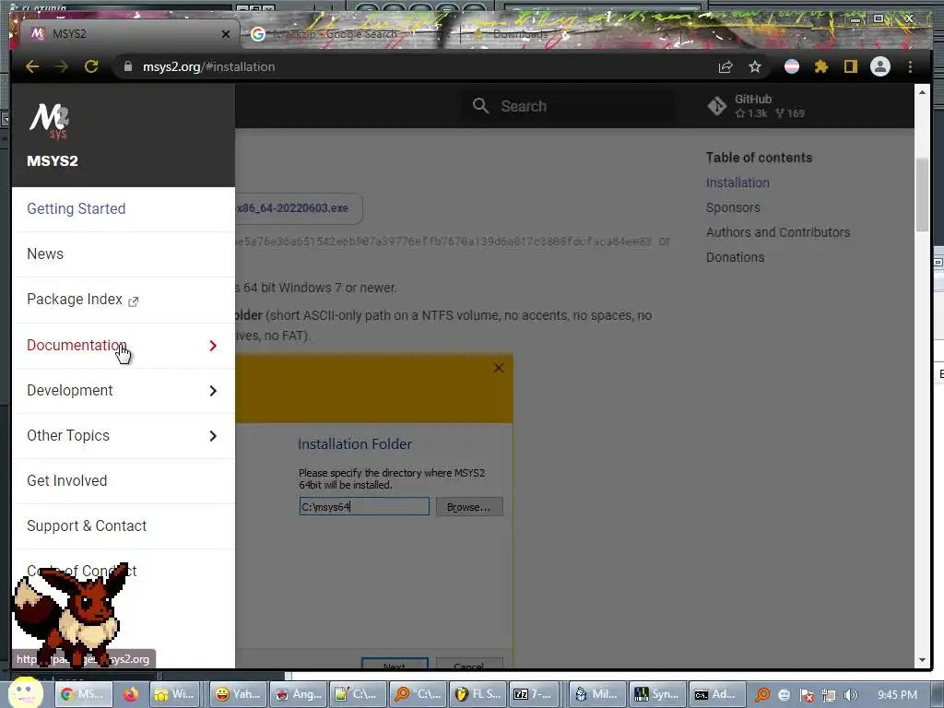
Task: Click the scrollbar down arrow
Action: click(922, 660)
